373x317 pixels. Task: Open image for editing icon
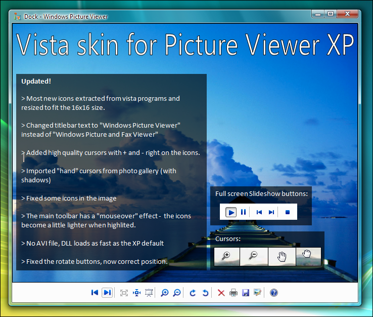258,293
